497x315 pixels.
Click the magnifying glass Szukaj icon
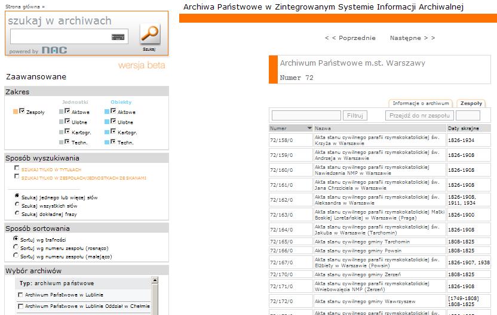click(150, 33)
